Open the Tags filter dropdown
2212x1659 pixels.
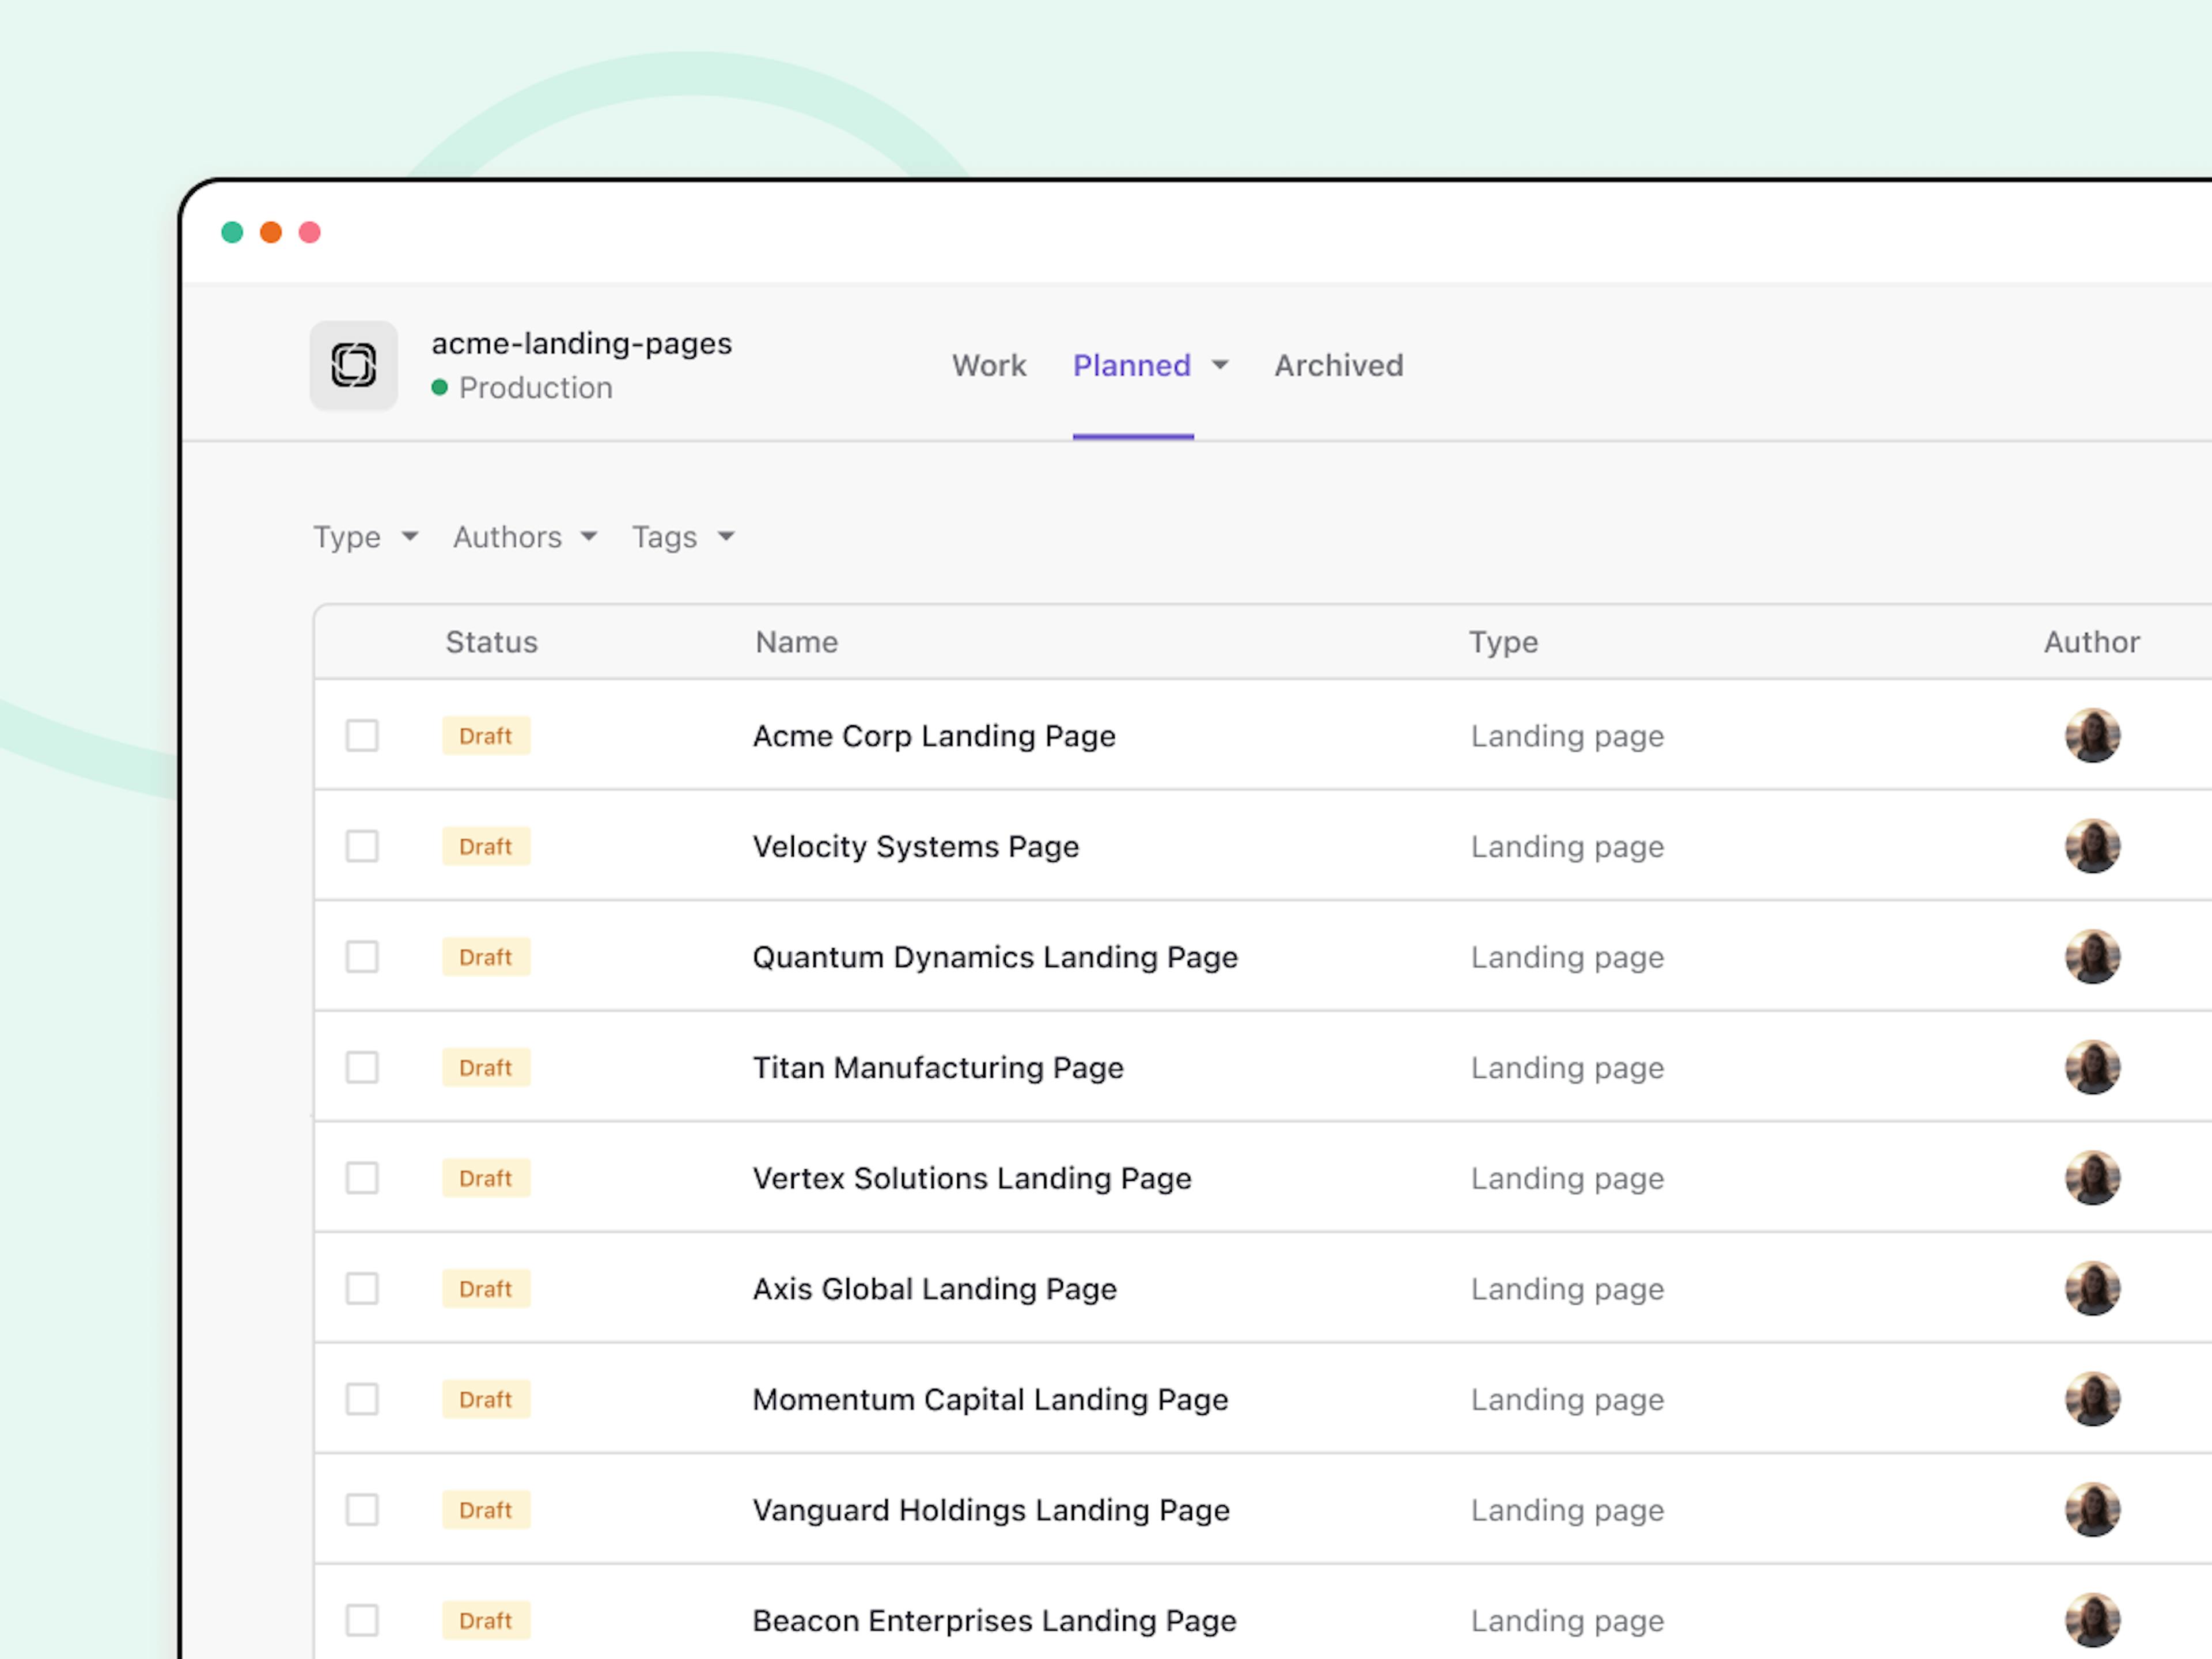point(682,537)
